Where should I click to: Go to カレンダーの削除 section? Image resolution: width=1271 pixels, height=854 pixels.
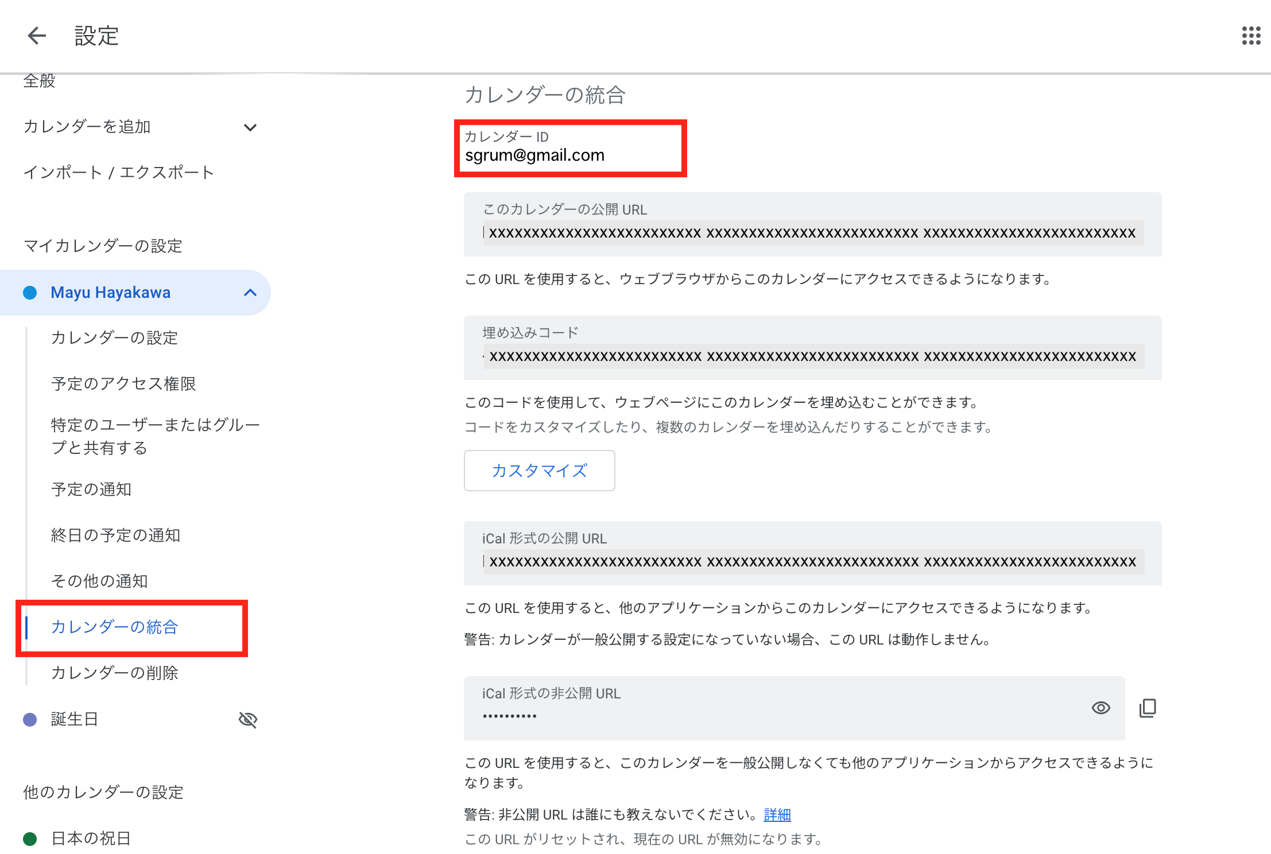click(114, 673)
